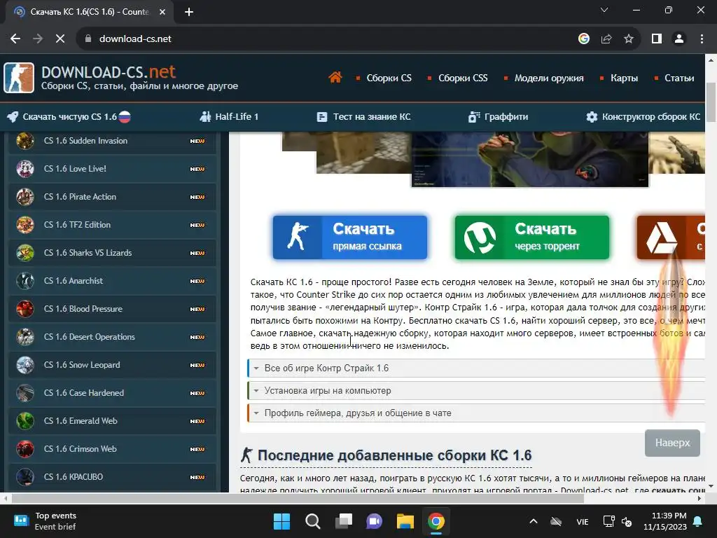Open the Chrome three-dot menu
The width and height of the screenshot is (717, 538).
click(x=702, y=39)
